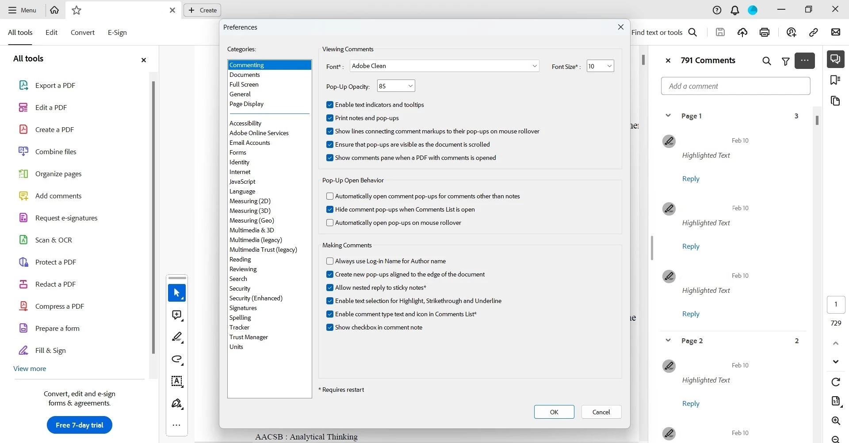The width and height of the screenshot is (849, 443).
Task: Click the Select arrow tool
Action: (x=177, y=293)
